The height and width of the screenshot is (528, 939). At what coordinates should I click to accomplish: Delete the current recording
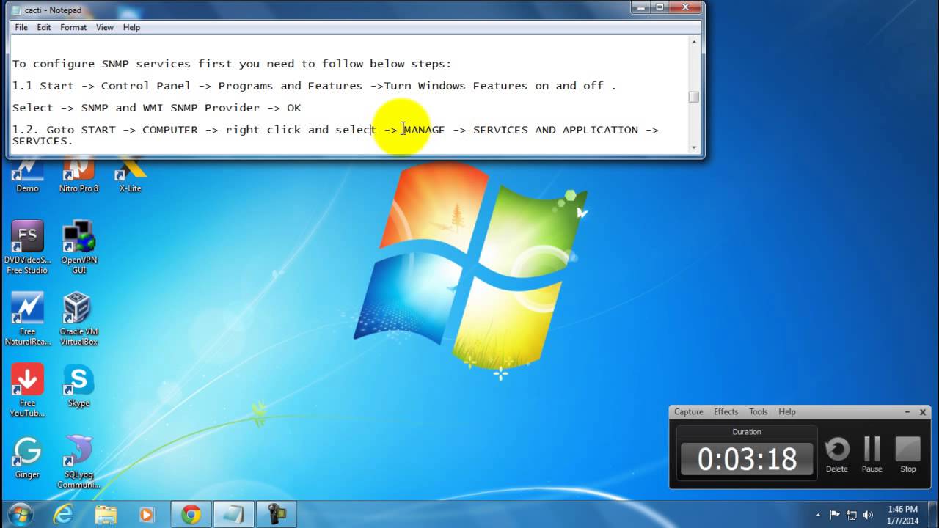pyautogui.click(x=837, y=455)
